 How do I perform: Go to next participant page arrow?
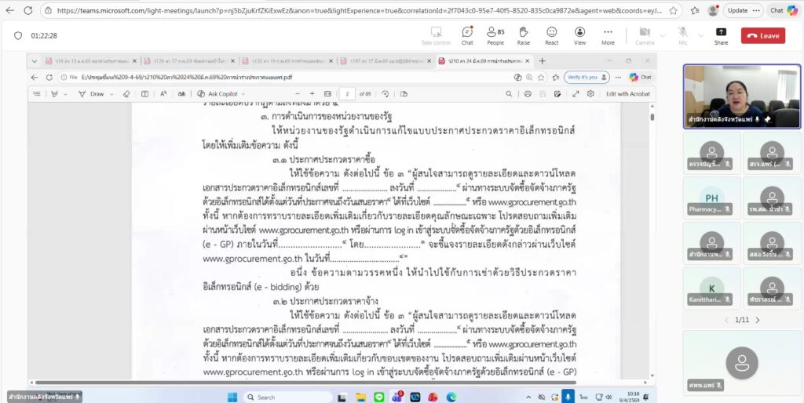pos(757,320)
